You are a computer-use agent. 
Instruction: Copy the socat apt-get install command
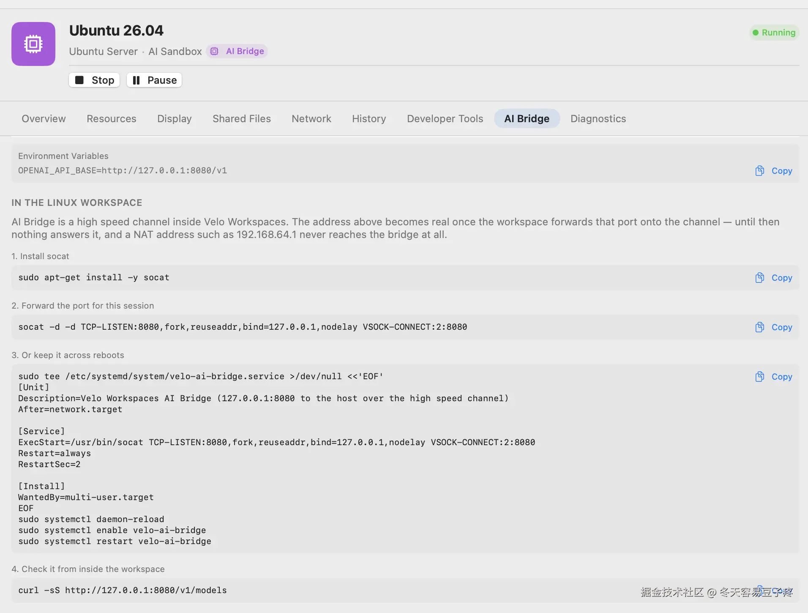click(x=773, y=278)
